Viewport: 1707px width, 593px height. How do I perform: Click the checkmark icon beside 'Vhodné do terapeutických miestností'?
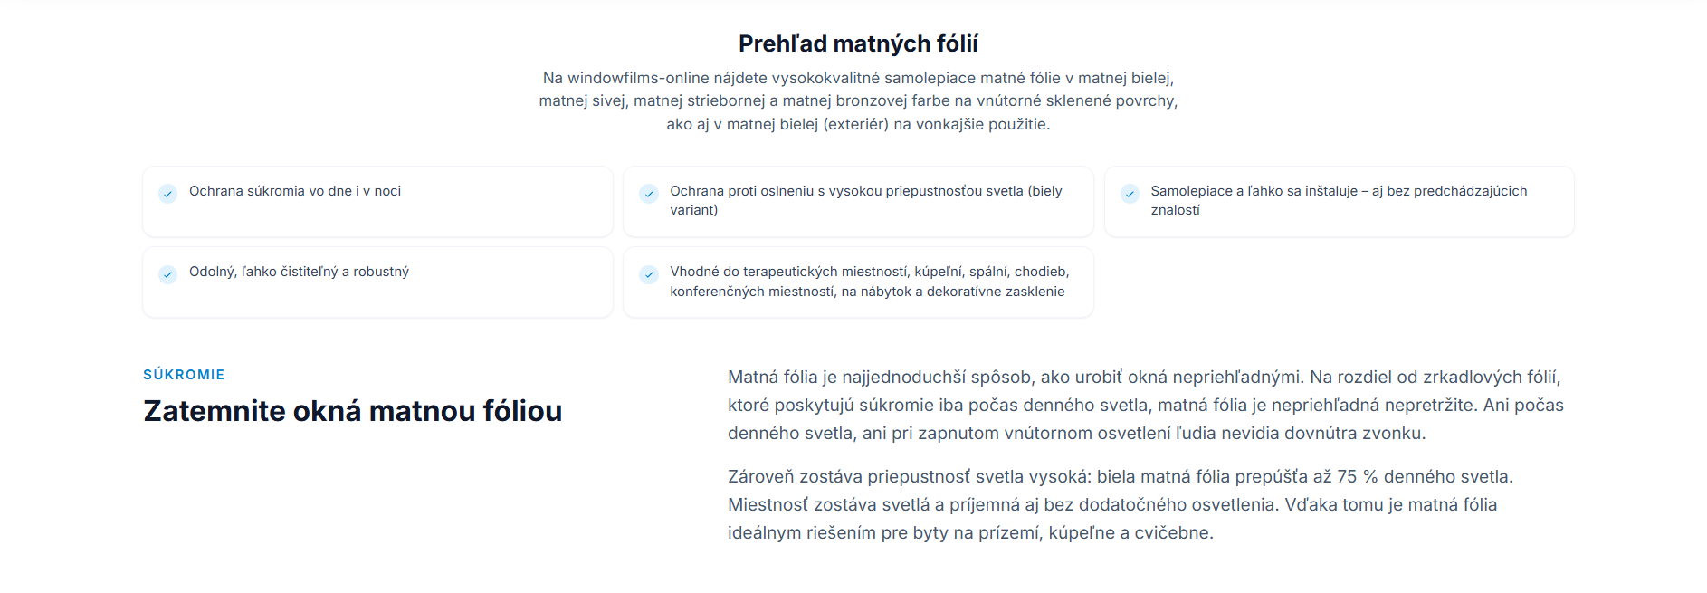pyautogui.click(x=648, y=274)
